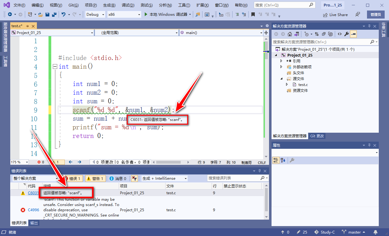Follow the C6031 error code link
Image resolution: width=389 pixels, height=236 pixels.
click(x=33, y=193)
